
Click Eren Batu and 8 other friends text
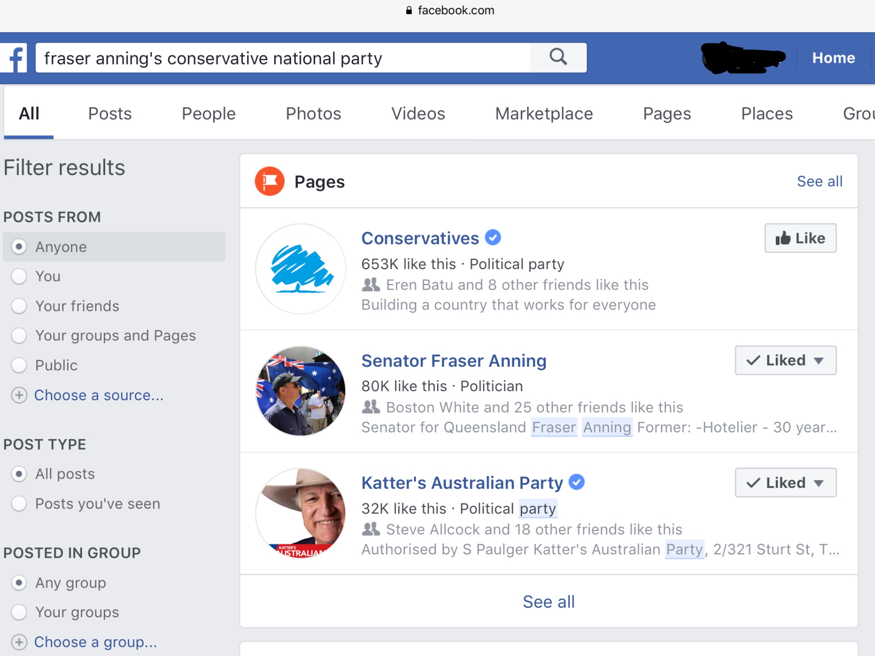tap(517, 285)
